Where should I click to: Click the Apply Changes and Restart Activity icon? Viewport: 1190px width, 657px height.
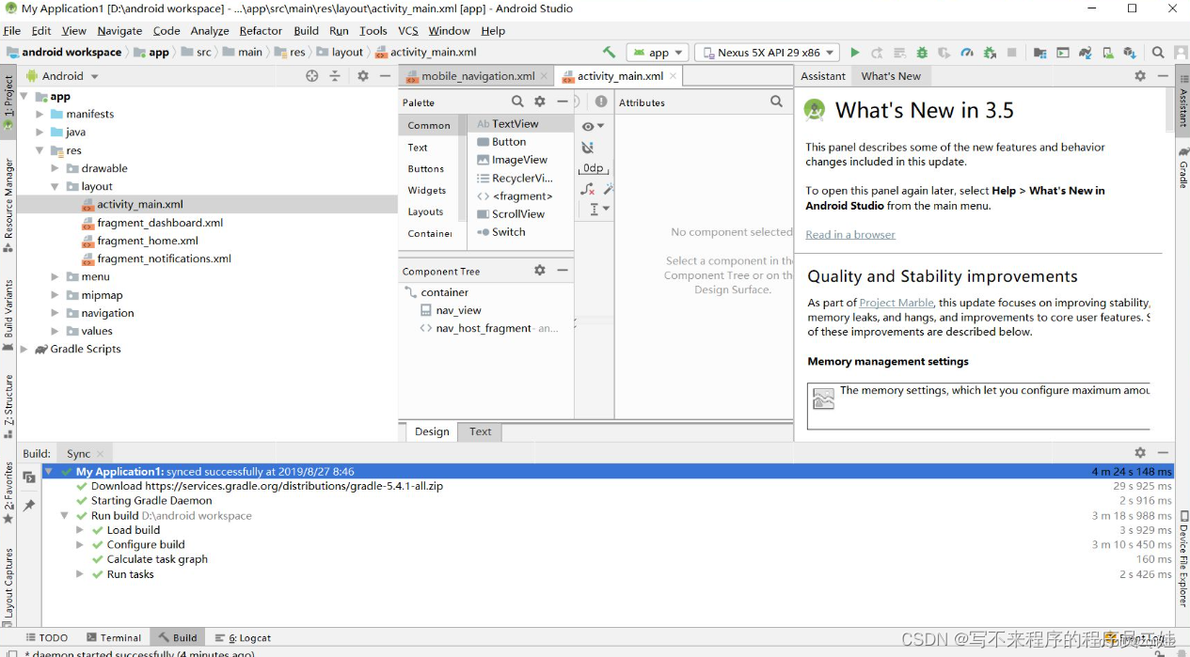pos(877,53)
